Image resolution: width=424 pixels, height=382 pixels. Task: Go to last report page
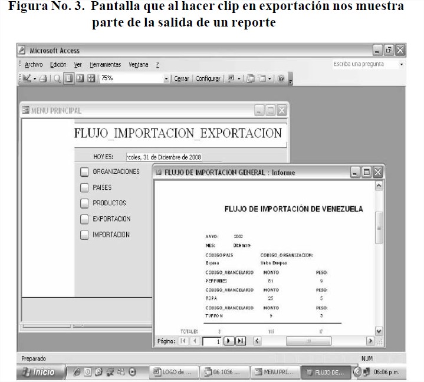[x=241, y=341]
